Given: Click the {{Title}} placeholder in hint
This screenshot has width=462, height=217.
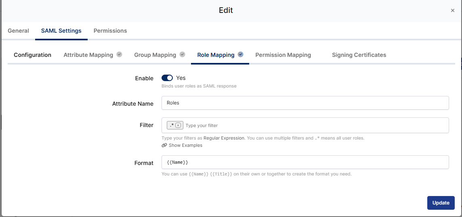Looking at the screenshot, I should point(221,174).
